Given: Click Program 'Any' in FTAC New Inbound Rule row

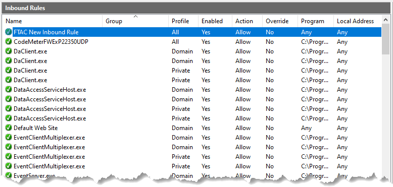Looking at the screenshot, I should (307, 32).
